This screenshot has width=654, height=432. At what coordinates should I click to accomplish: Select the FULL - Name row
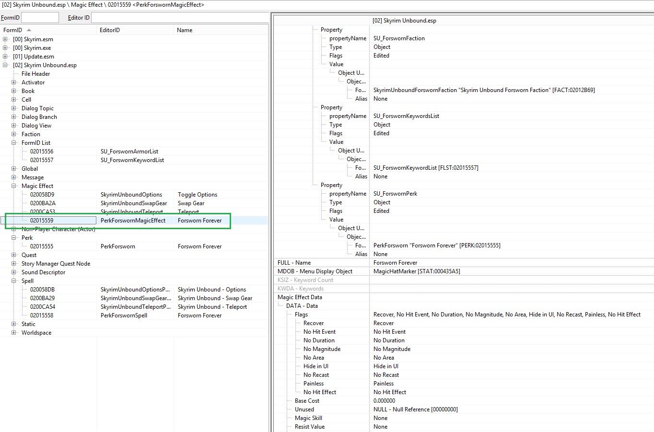click(464, 263)
